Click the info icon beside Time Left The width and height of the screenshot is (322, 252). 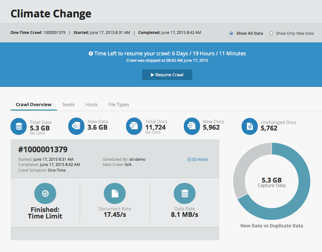click(x=91, y=54)
